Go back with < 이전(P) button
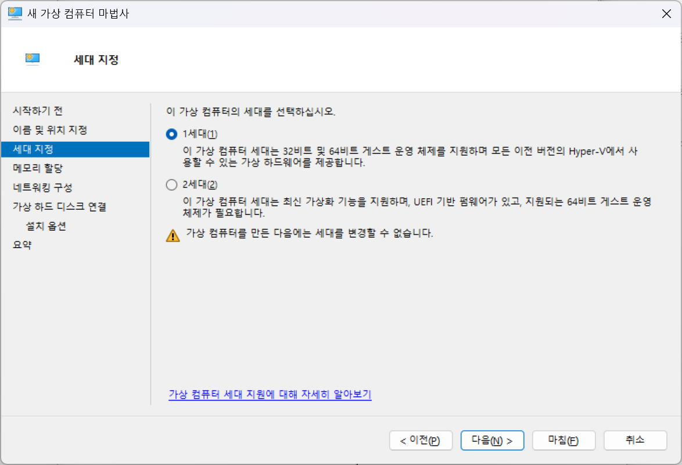Image resolution: width=682 pixels, height=465 pixels. pos(421,440)
